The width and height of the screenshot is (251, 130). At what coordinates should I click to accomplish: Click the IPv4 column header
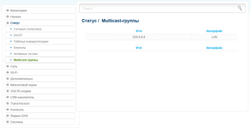[139, 31]
